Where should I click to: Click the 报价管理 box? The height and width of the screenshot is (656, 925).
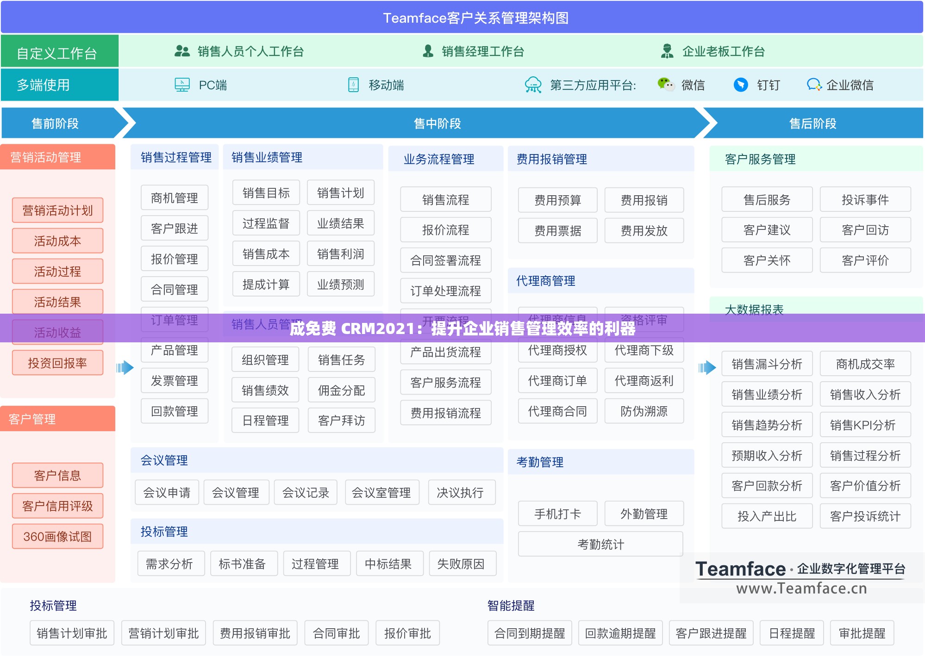[x=175, y=259]
